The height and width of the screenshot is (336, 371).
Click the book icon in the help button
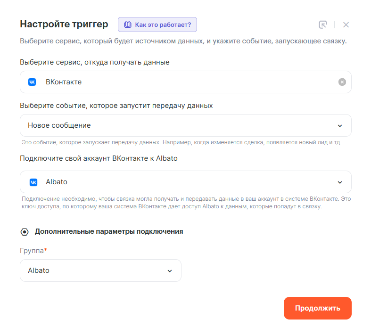[x=127, y=25]
